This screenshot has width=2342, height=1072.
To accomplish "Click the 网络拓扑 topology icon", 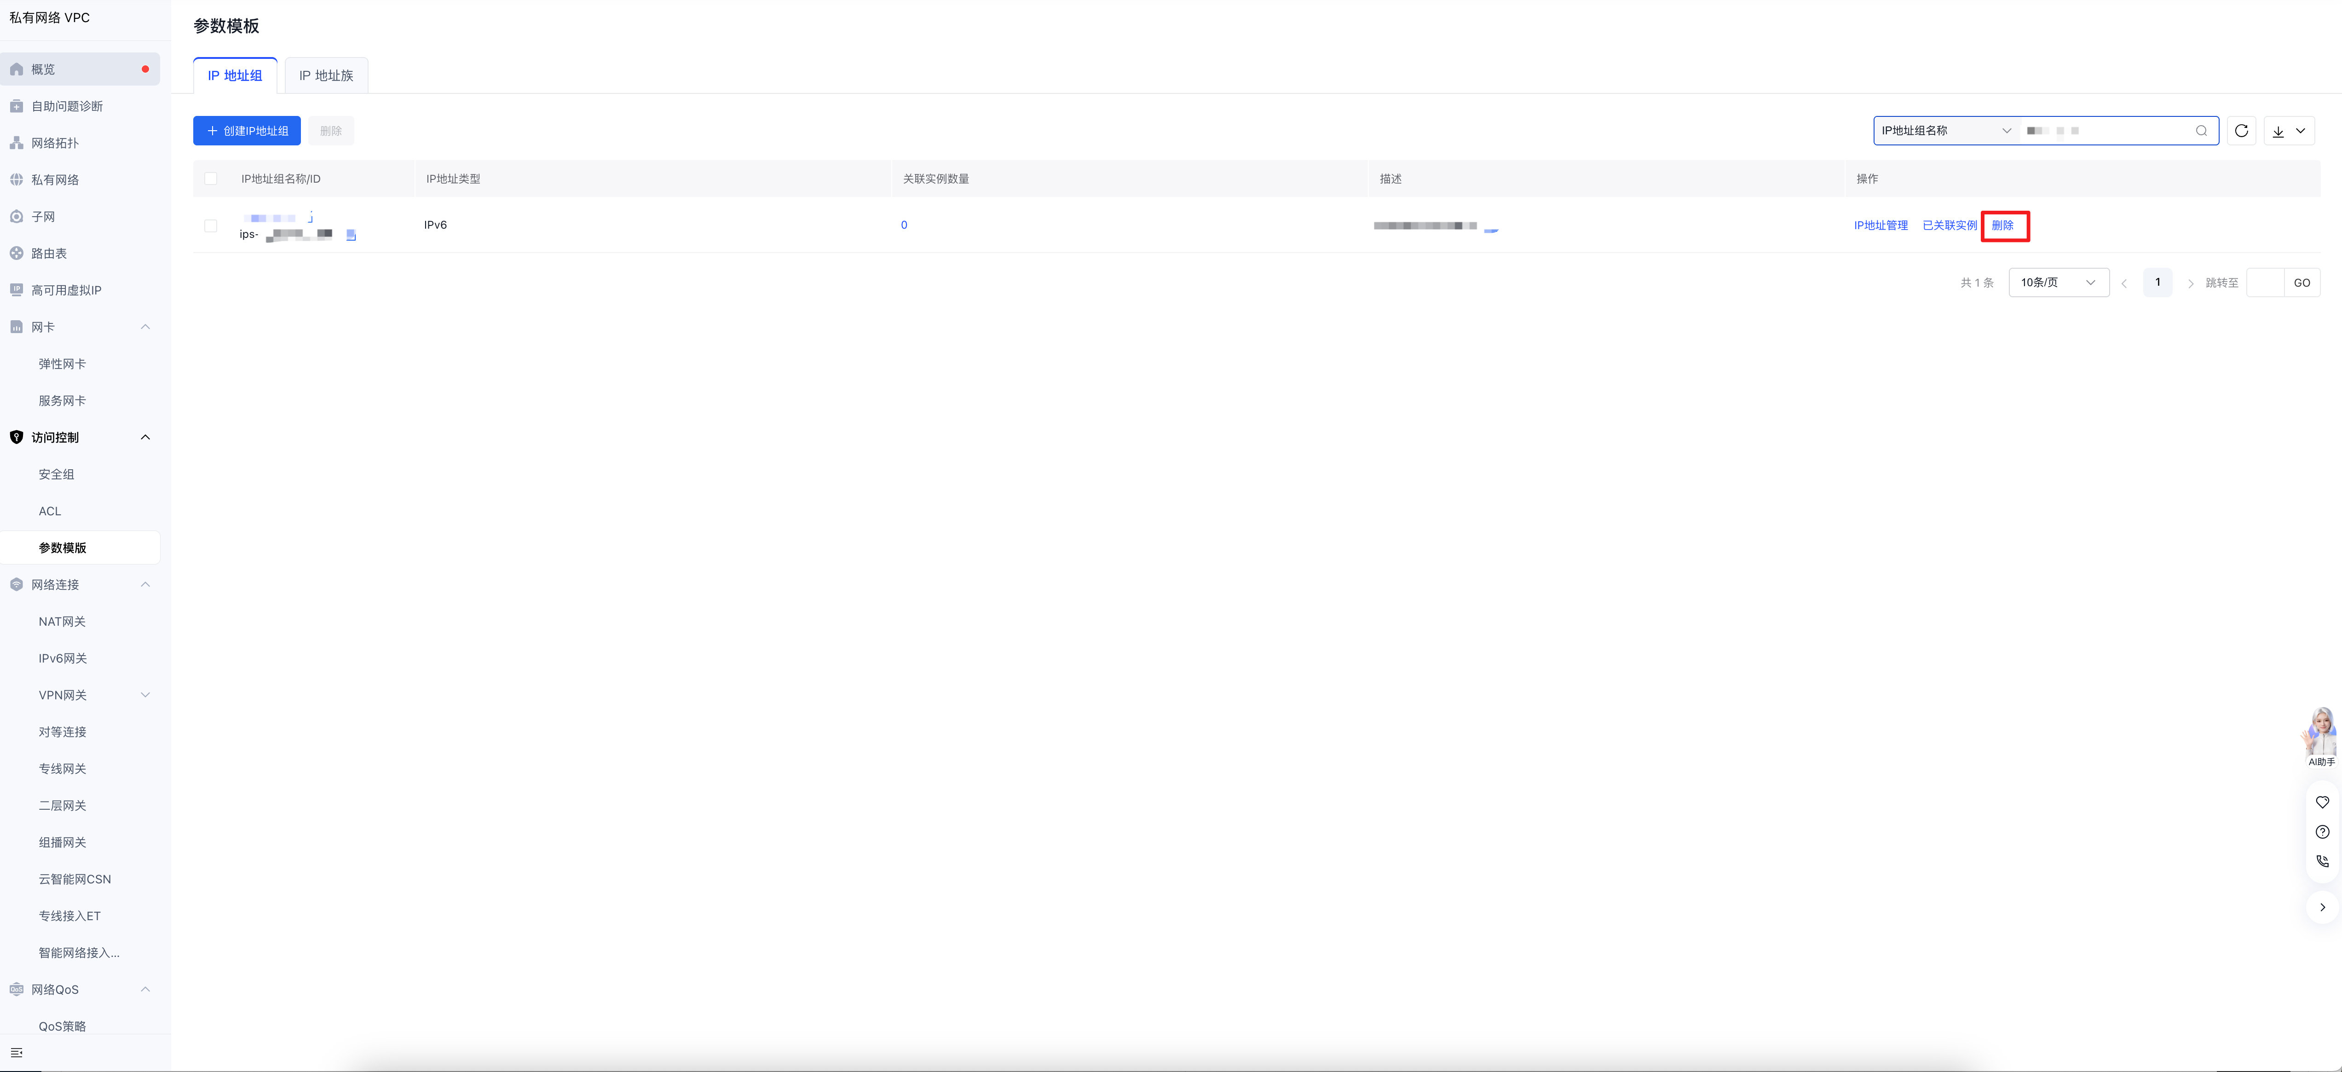I will tap(17, 143).
